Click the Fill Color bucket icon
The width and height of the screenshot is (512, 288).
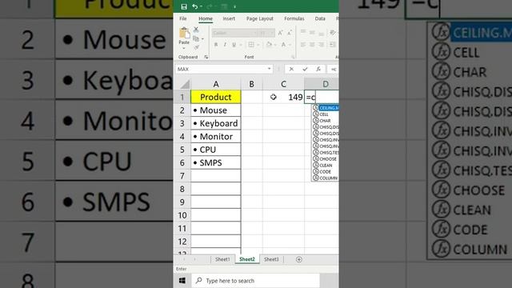click(269, 45)
